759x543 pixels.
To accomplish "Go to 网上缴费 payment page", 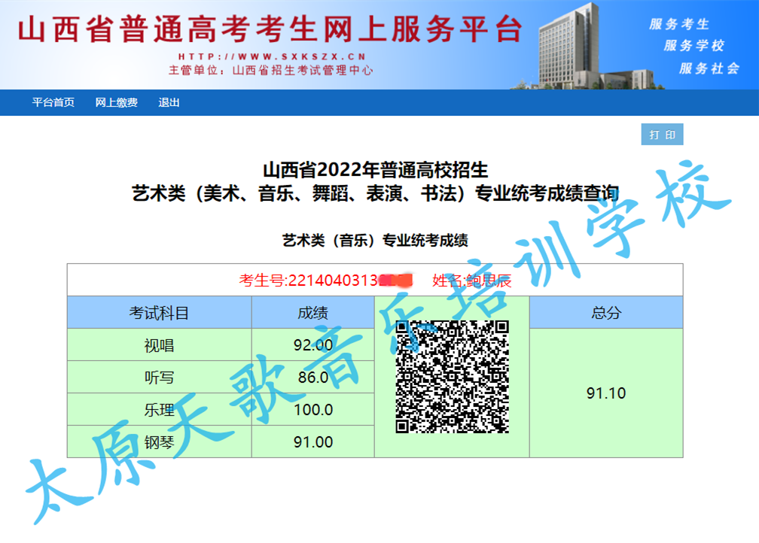I will click(116, 102).
